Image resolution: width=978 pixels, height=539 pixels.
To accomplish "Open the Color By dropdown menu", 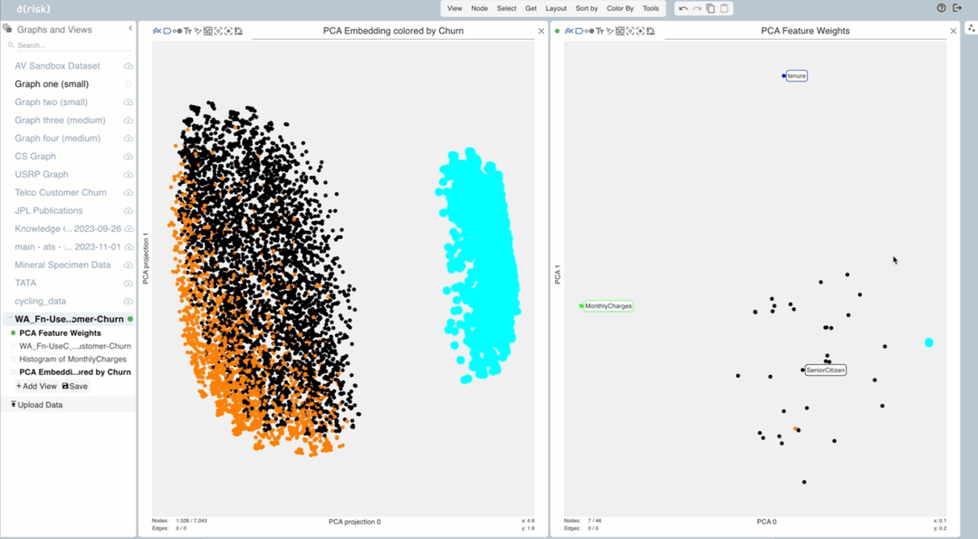I will coord(619,8).
